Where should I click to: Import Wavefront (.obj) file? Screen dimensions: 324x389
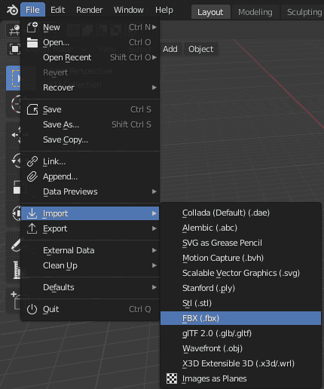240,348
